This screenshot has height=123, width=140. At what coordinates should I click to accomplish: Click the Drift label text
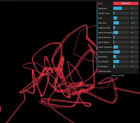pos(100,18)
